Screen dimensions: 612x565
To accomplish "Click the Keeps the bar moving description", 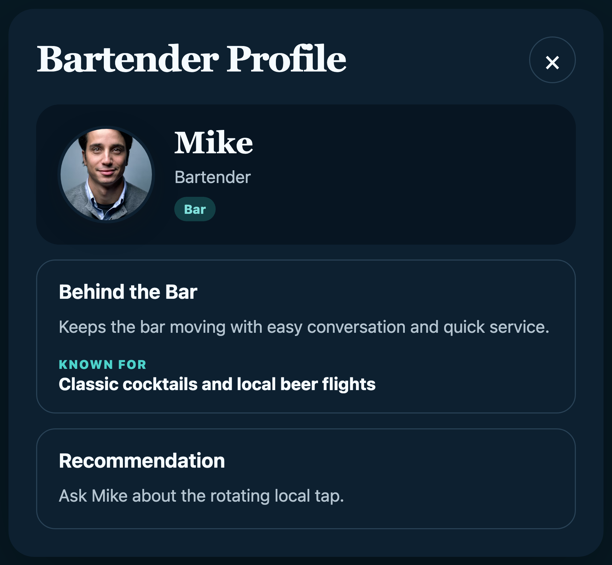I will pos(304,327).
